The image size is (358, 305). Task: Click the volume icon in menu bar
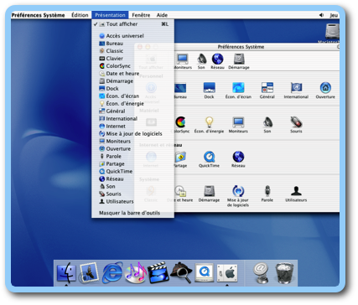[x=321, y=15]
